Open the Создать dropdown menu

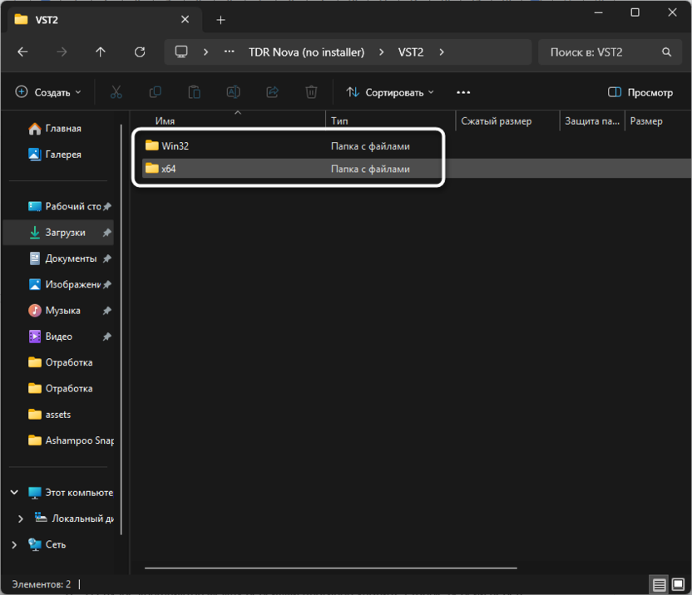(x=48, y=92)
